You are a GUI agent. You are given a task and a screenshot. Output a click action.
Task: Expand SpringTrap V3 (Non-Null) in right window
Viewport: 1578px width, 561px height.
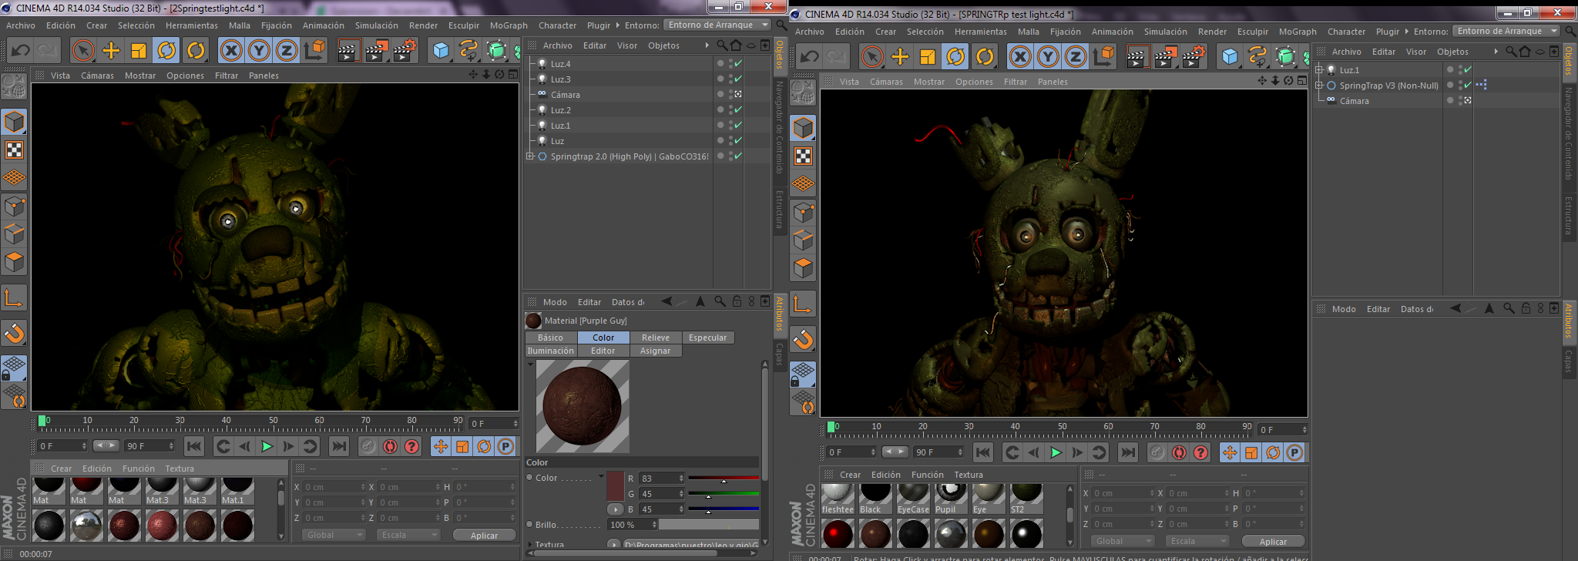tap(1319, 86)
